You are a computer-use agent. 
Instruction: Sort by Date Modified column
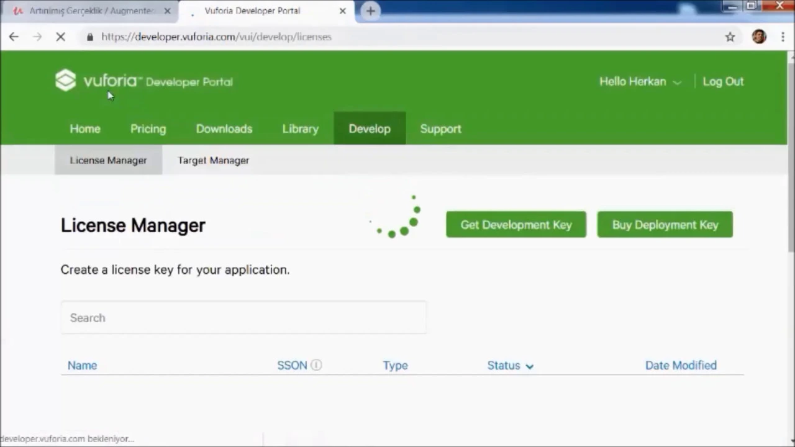point(681,365)
